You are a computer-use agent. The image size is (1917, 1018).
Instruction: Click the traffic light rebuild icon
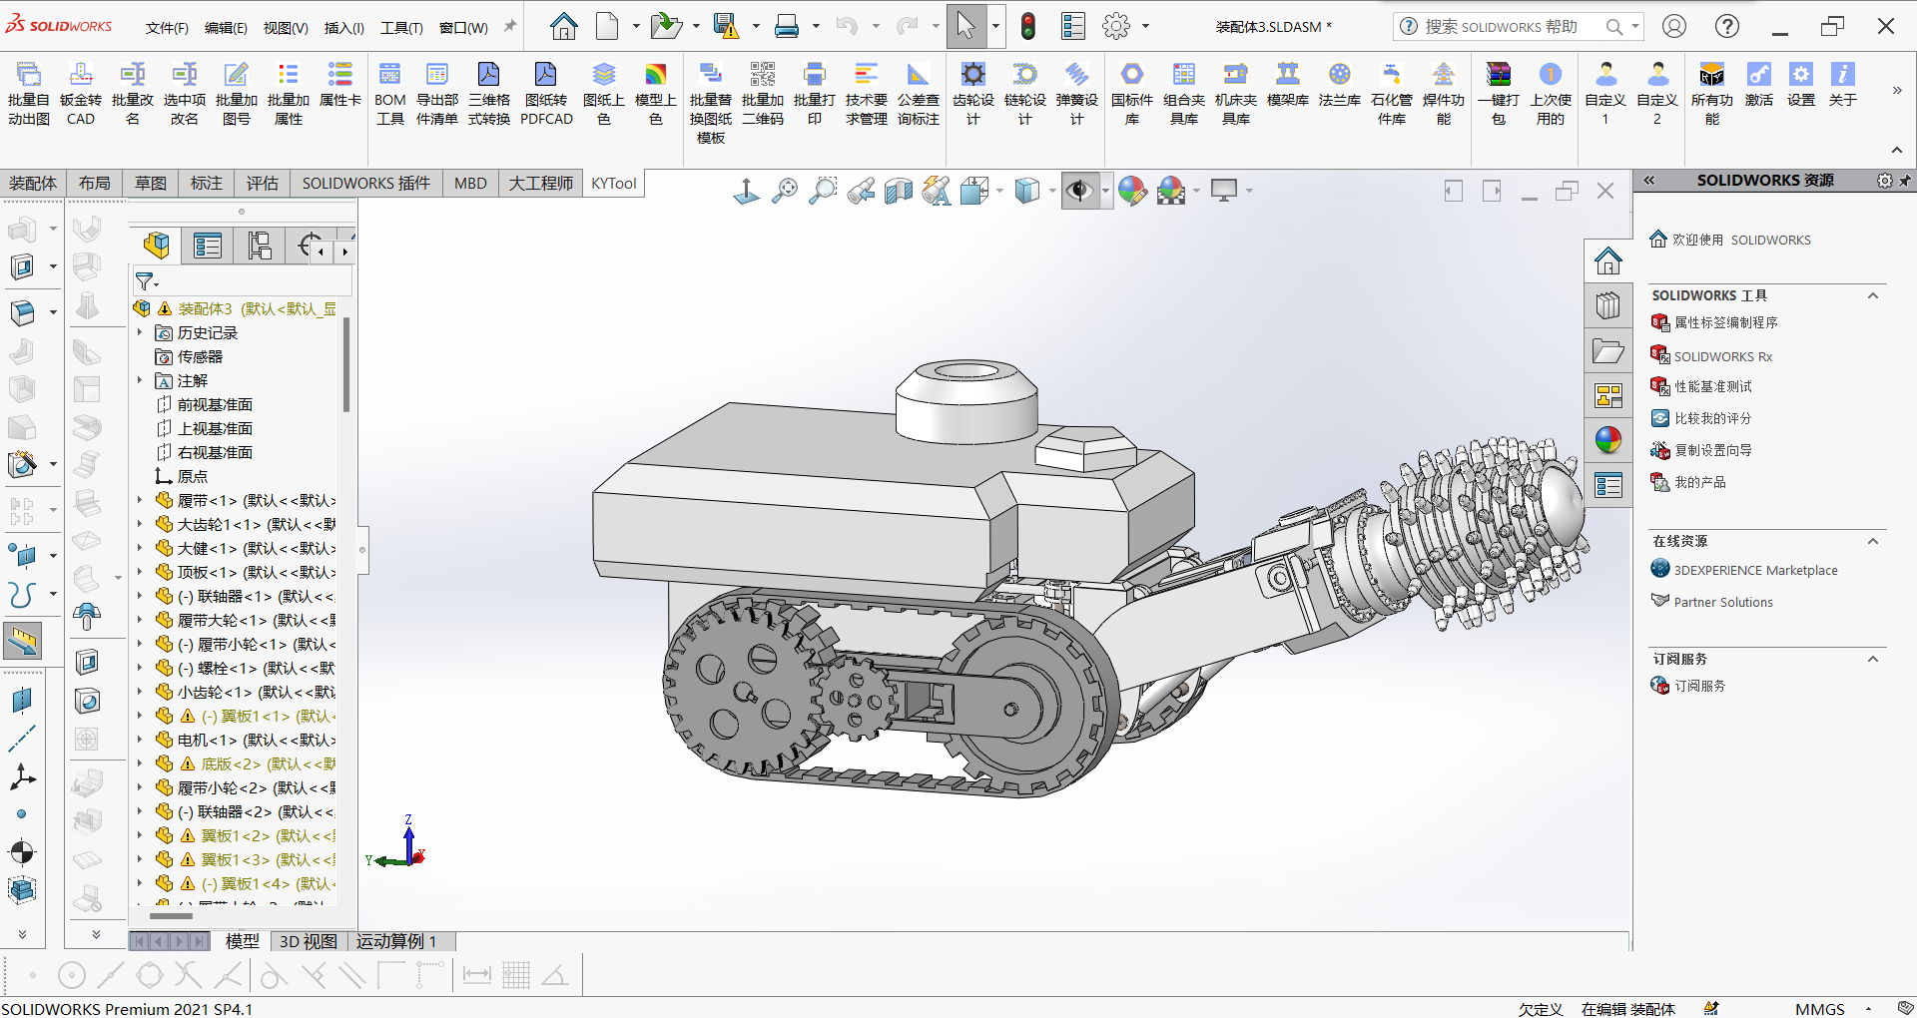tap(1027, 27)
